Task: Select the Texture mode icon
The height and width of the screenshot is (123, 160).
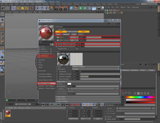Action: point(2,24)
